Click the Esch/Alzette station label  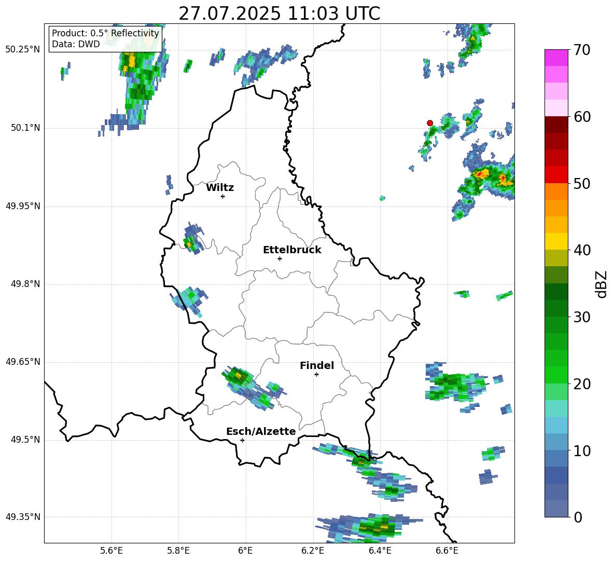point(261,432)
